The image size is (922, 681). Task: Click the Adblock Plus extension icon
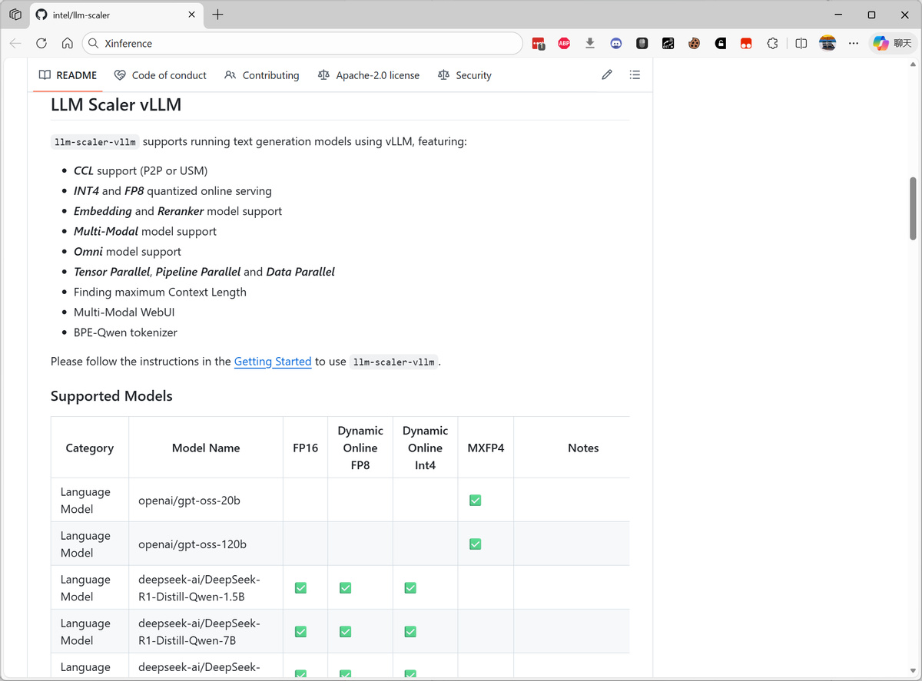[x=564, y=44]
